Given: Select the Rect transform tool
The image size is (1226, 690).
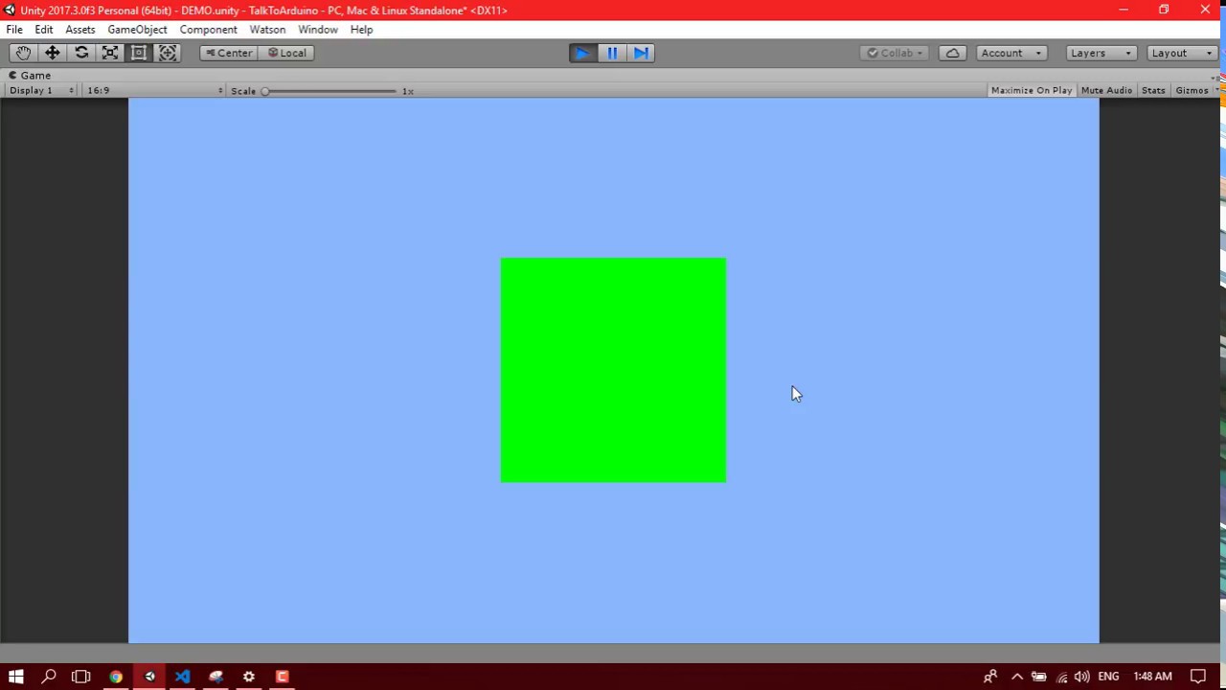Looking at the screenshot, I should (x=139, y=53).
